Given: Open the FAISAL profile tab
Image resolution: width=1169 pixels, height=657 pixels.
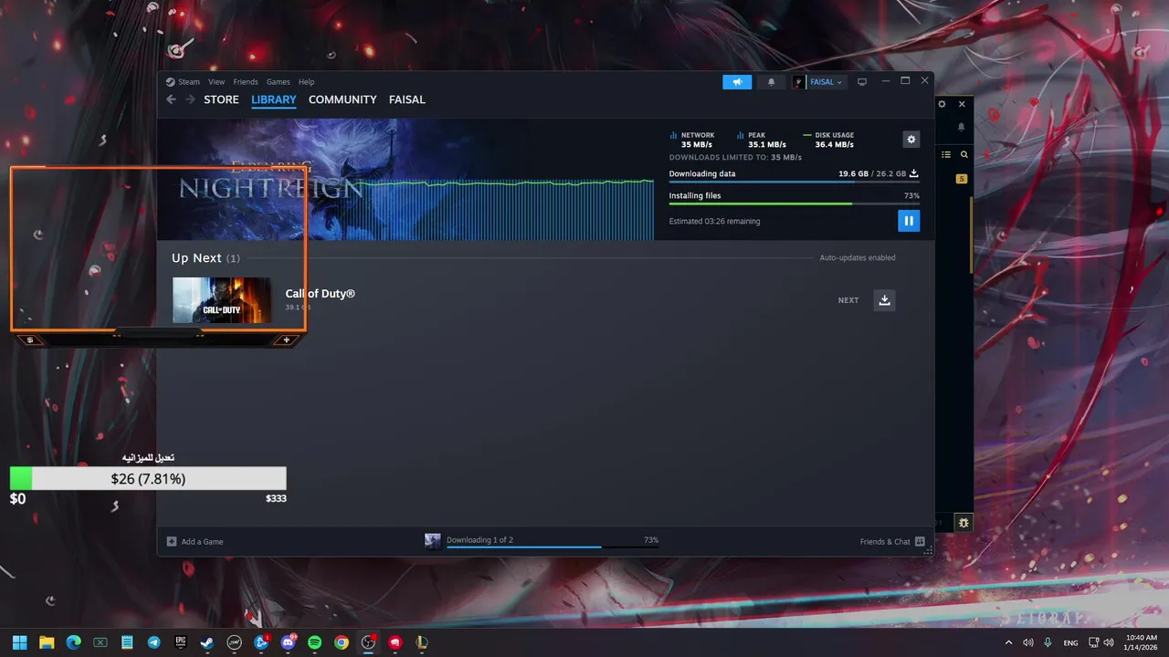Looking at the screenshot, I should click(407, 99).
